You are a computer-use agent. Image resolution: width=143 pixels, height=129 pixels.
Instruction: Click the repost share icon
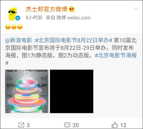[21, 125]
